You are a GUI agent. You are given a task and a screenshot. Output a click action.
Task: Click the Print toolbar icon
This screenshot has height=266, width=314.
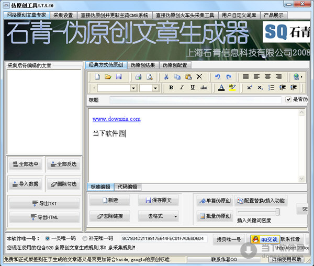coord(138,77)
